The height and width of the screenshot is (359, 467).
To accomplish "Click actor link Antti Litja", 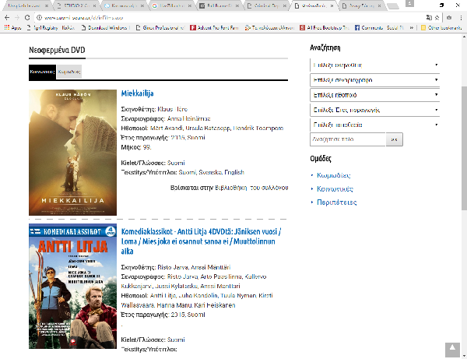I will coord(163,296).
